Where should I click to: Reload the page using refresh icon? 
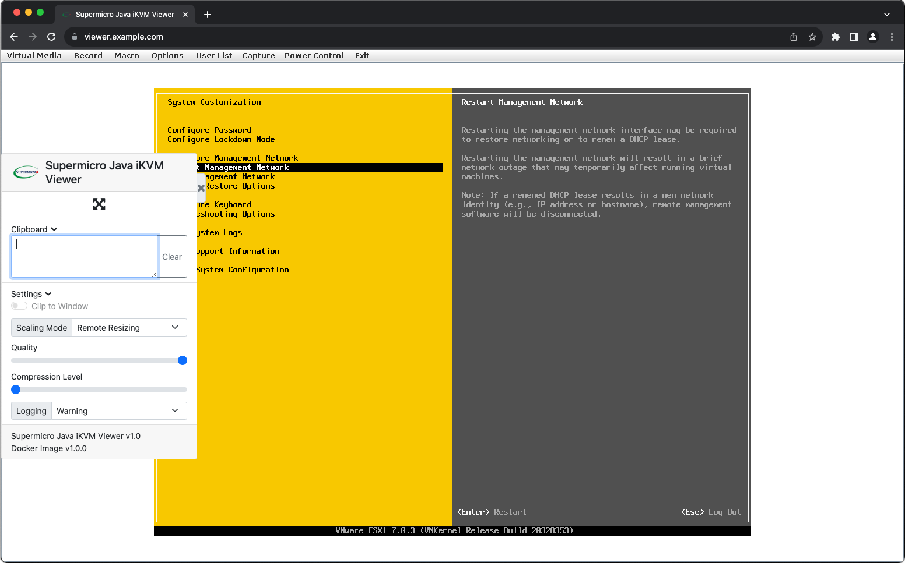click(51, 37)
